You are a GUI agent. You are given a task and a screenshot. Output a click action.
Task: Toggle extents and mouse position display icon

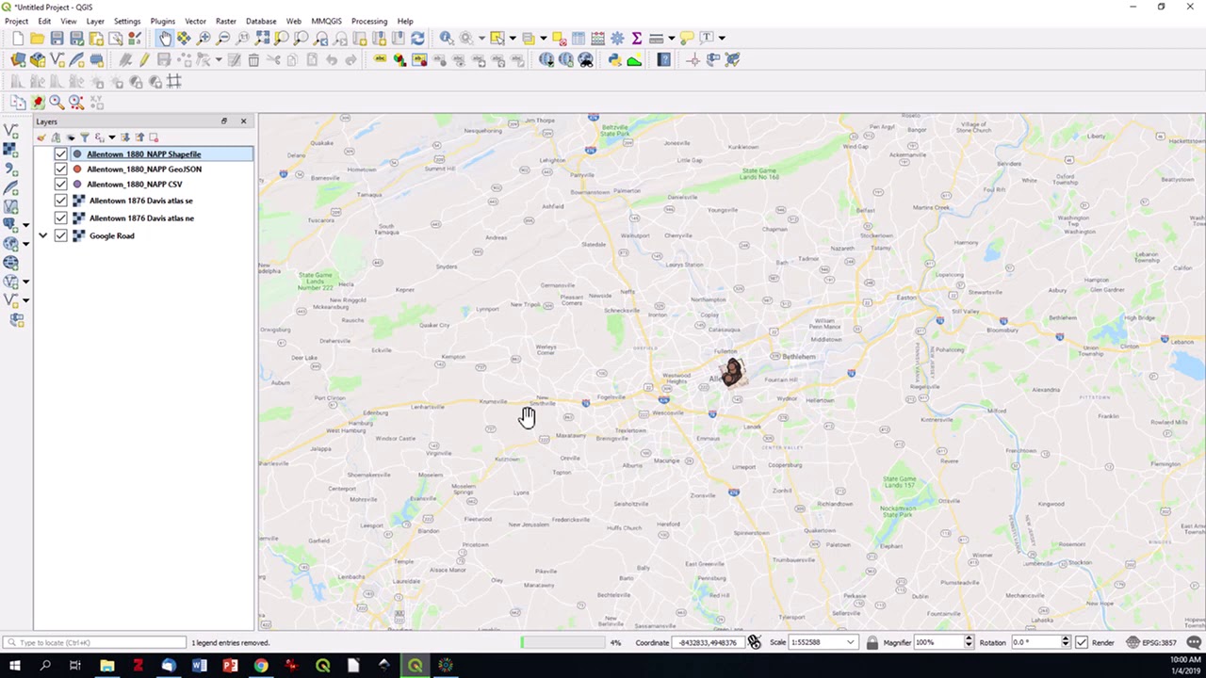click(x=755, y=642)
